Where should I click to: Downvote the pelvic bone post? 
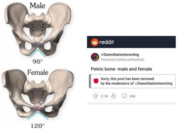pos(113,96)
